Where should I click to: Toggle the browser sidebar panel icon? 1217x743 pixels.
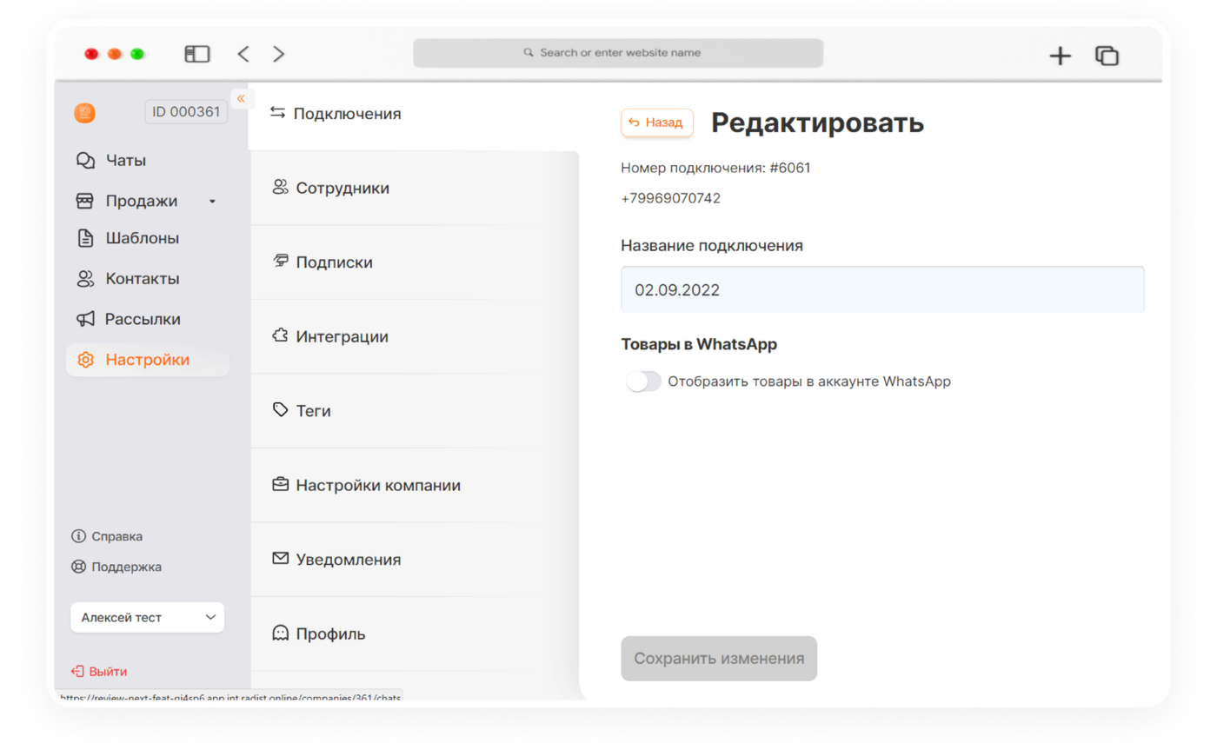pos(197,54)
